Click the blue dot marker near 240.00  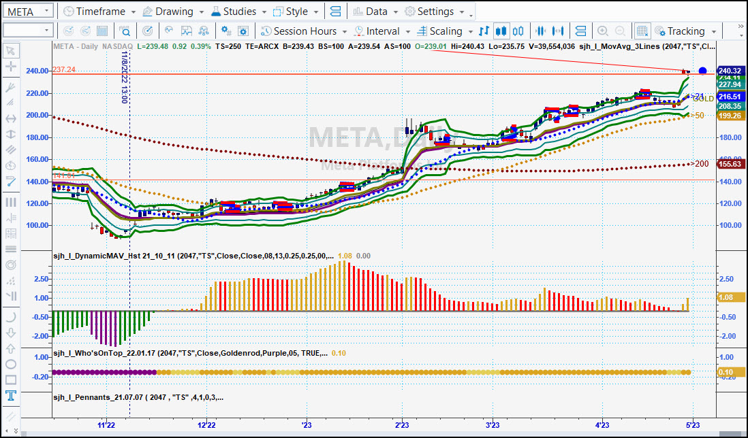coord(702,71)
